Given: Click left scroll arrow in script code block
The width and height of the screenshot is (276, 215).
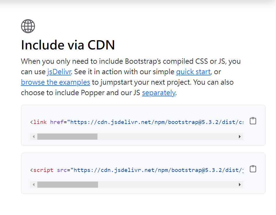Looking at the screenshot, I should click(x=34, y=184).
